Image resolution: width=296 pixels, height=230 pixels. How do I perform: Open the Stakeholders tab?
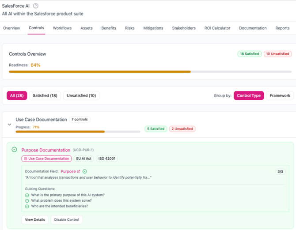[x=184, y=28]
